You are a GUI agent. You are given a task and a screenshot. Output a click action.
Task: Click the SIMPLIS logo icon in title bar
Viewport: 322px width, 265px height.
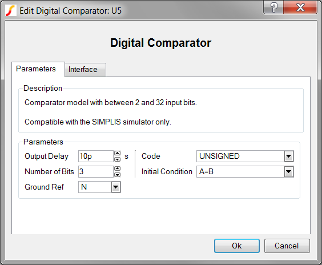10,10
